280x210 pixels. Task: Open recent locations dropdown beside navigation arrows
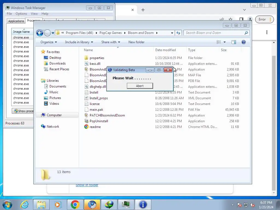click(53, 33)
